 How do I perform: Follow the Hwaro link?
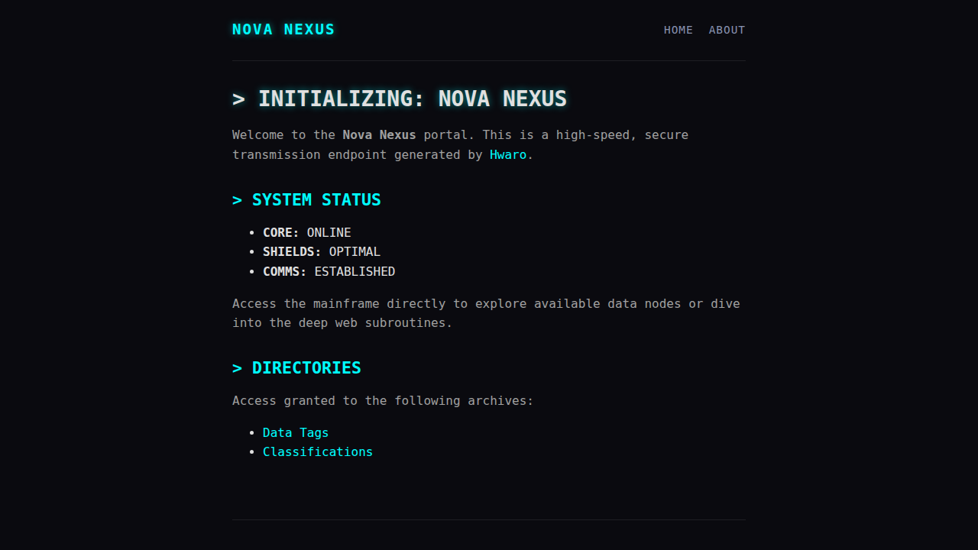(508, 154)
